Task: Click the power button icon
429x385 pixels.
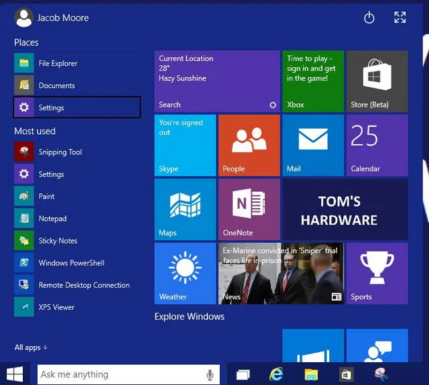Action: [x=369, y=18]
